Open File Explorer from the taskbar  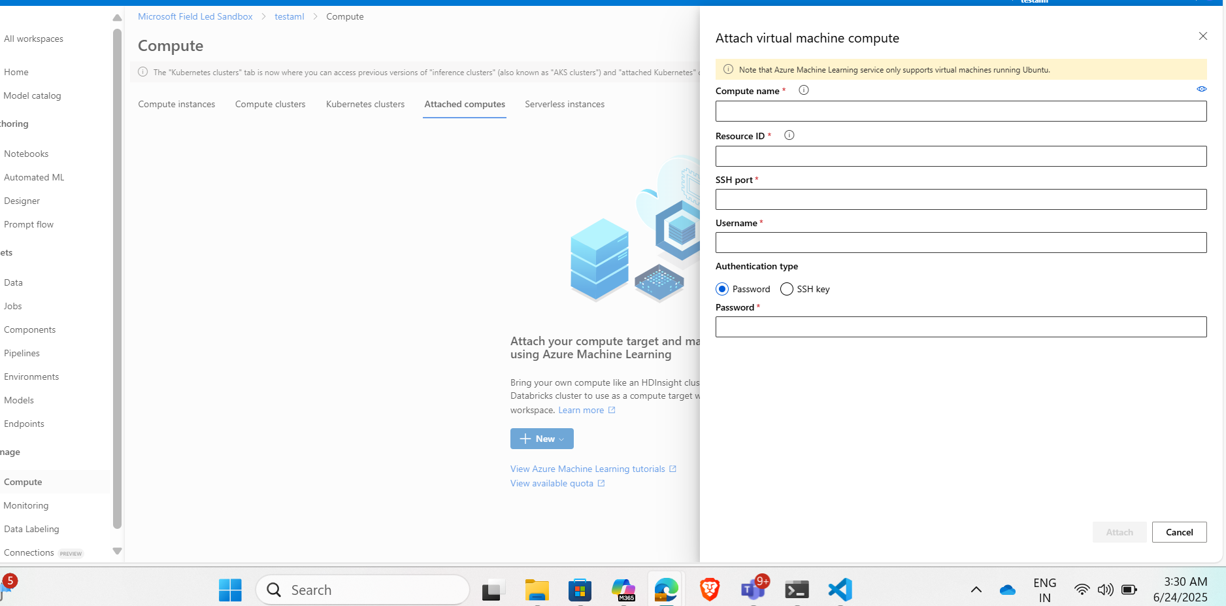point(537,590)
